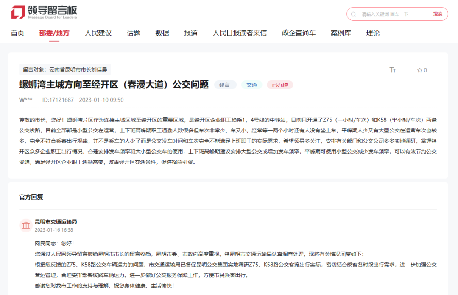Click the 领导留言板 logo icon
Screen dimensions: 458x295
tap(18, 11)
